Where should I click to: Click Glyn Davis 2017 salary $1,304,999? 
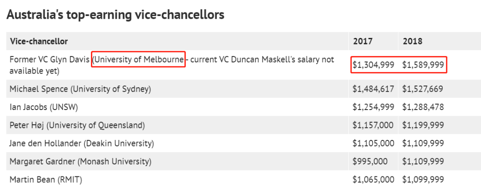click(373, 65)
